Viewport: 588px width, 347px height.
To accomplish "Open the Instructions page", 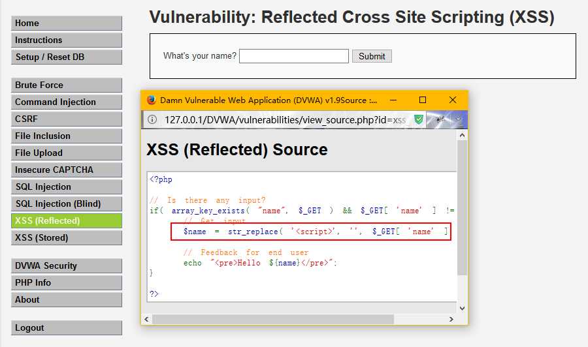I will coord(67,40).
